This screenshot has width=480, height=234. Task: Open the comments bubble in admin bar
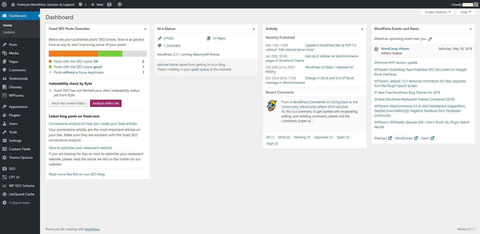(x=82, y=4)
